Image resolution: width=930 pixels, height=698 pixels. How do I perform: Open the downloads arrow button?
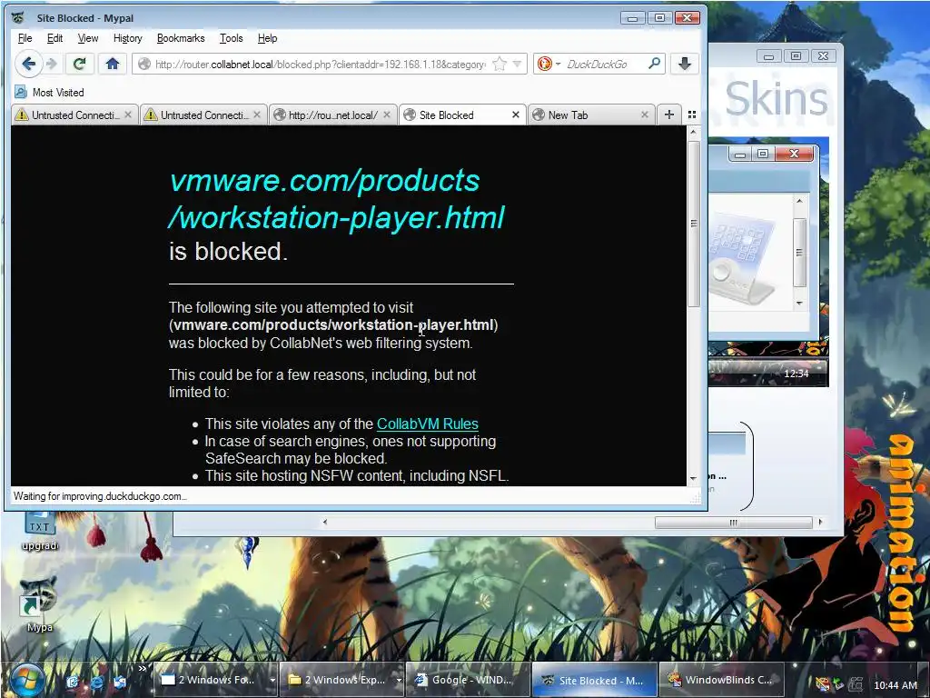point(685,64)
